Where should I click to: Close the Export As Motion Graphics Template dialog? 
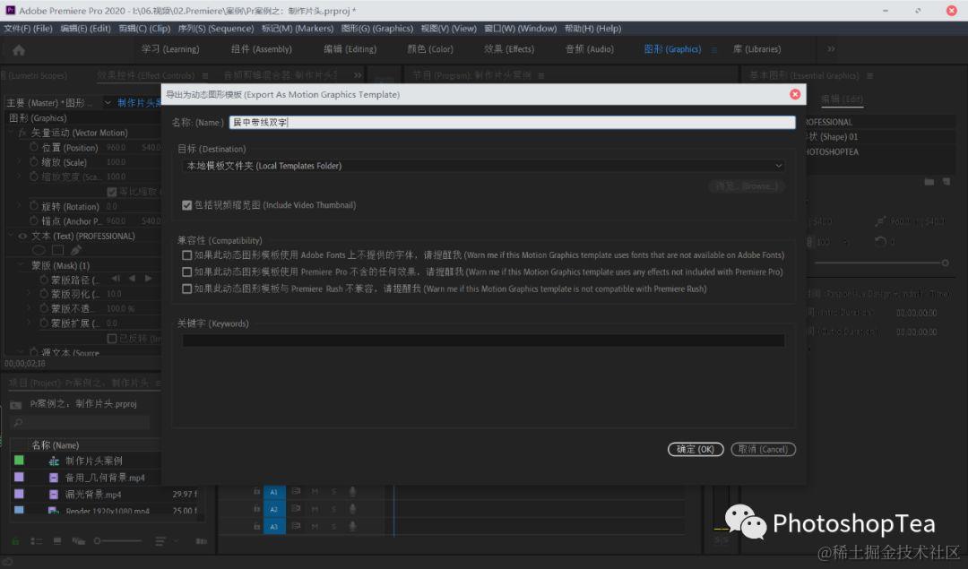(794, 94)
